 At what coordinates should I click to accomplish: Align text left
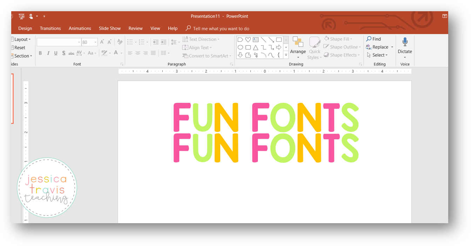pos(130,53)
